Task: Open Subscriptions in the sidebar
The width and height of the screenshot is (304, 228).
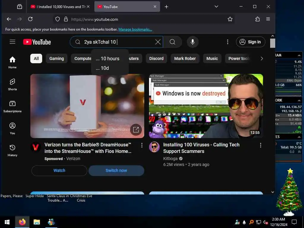Action: tap(12, 107)
